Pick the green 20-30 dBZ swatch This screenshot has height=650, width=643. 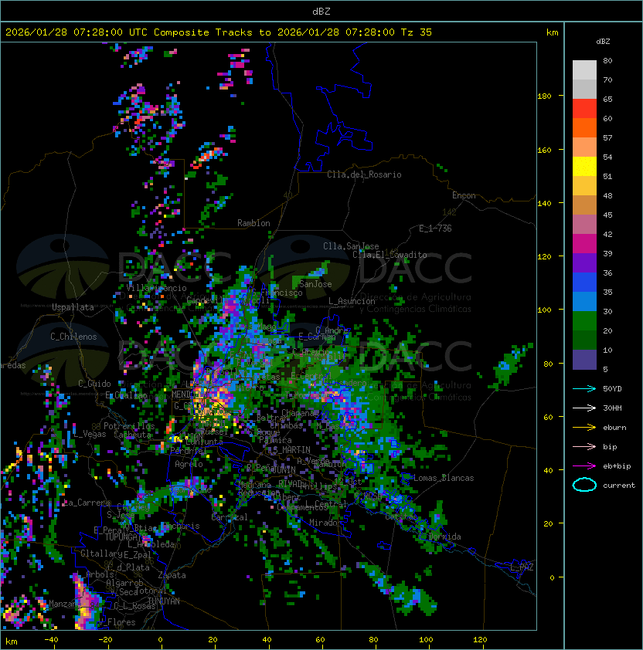(584, 321)
